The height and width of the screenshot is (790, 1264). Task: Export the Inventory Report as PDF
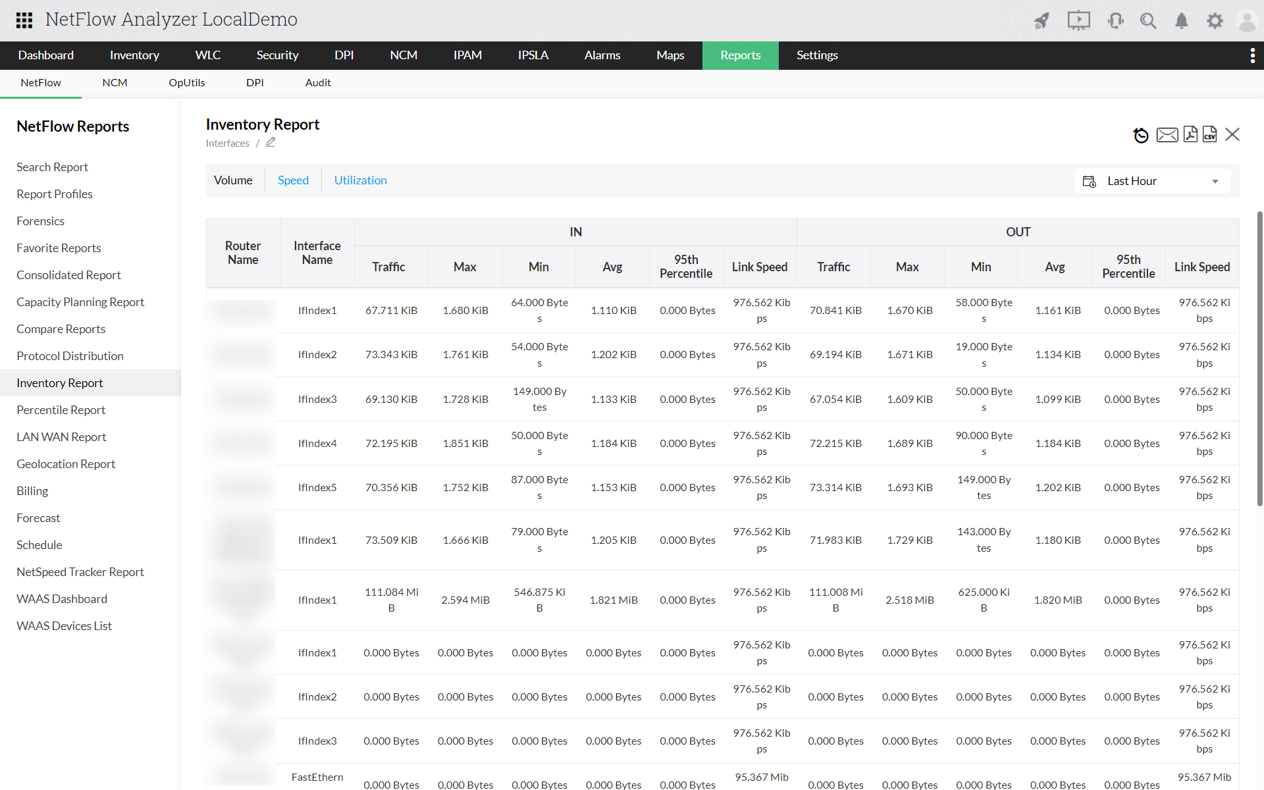1190,134
